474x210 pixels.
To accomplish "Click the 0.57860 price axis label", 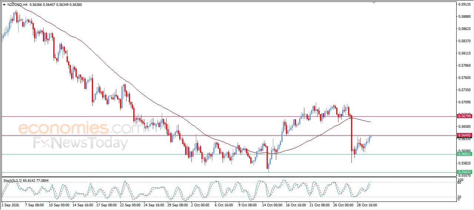I will (465, 66).
